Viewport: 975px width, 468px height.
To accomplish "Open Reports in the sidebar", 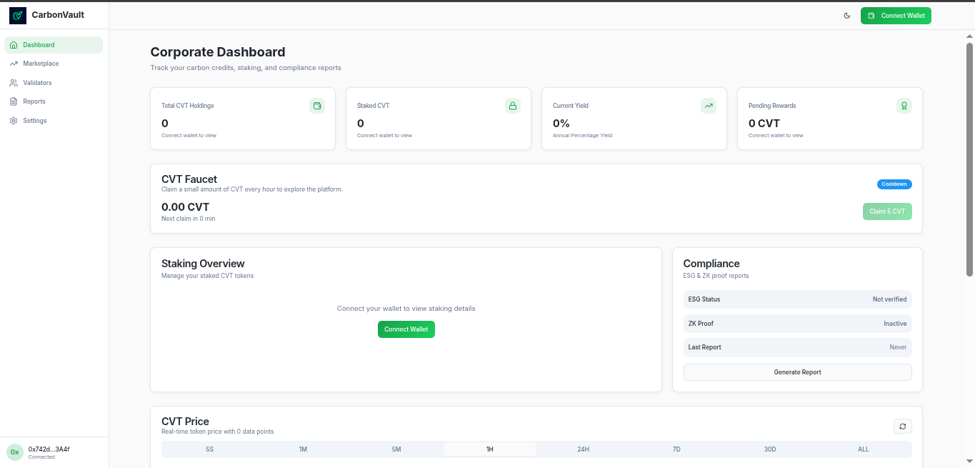I will coord(34,101).
